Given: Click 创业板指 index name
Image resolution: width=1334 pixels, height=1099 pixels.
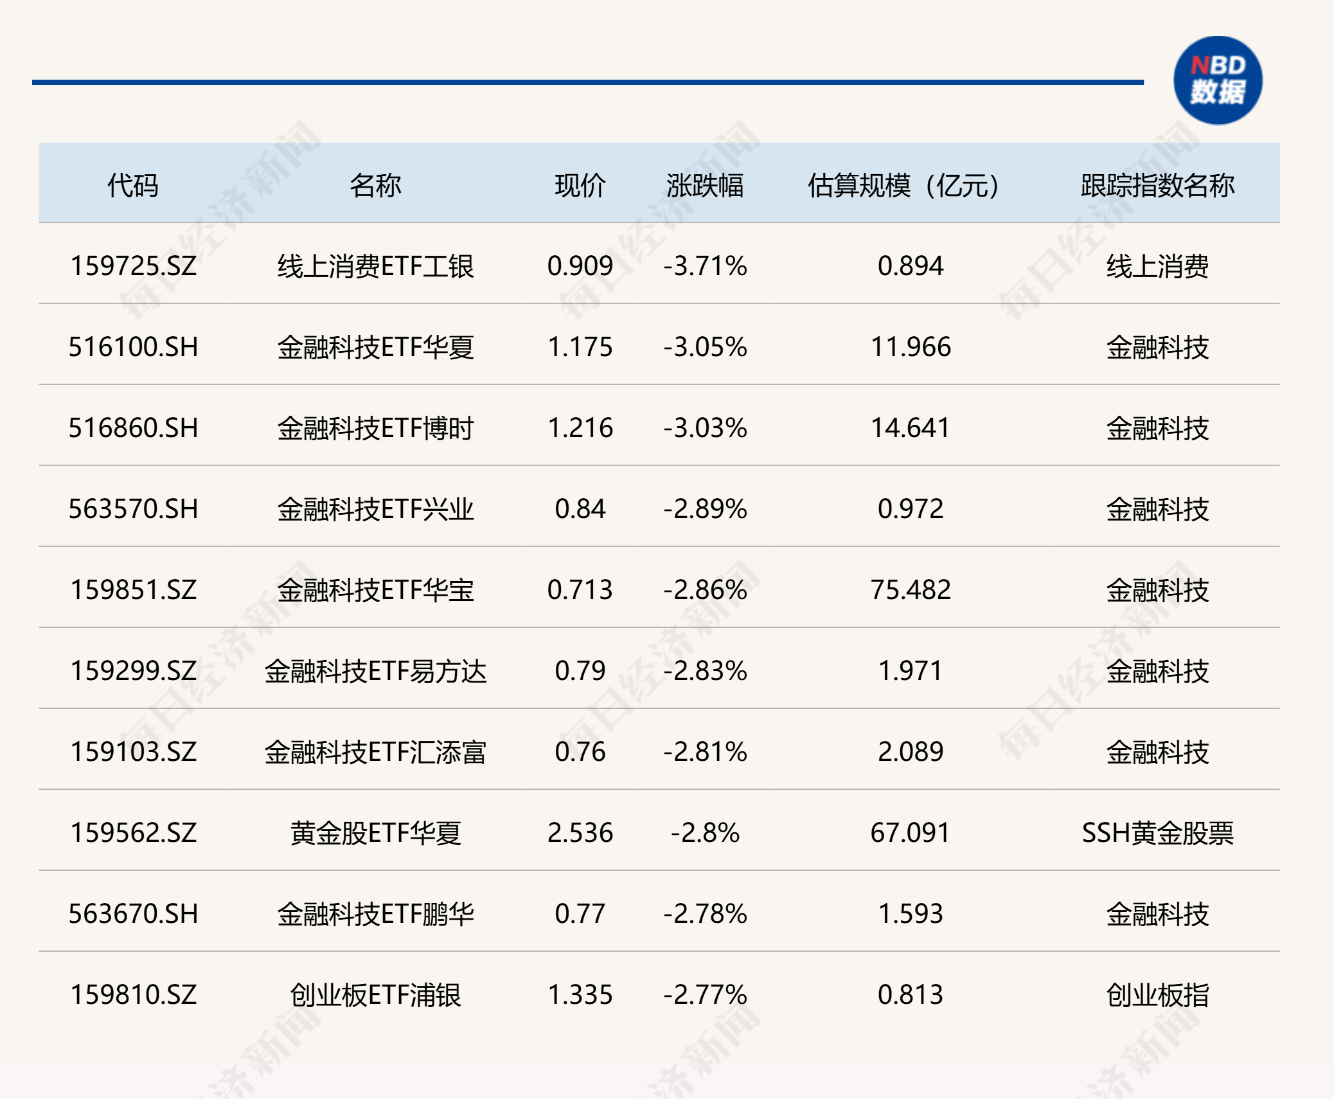Looking at the screenshot, I should (x=1157, y=995).
